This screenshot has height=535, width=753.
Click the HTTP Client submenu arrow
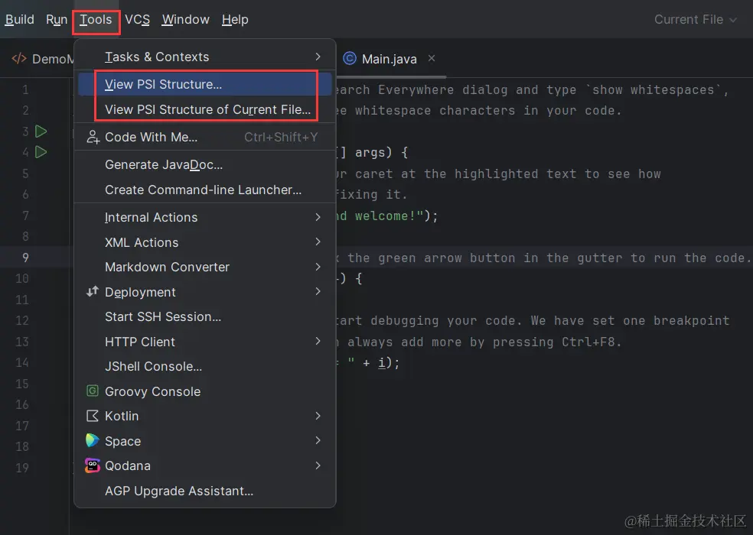pos(318,341)
